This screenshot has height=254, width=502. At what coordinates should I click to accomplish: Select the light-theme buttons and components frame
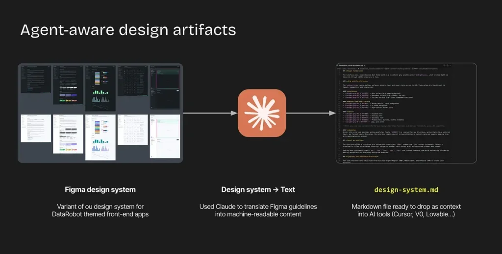(68, 134)
